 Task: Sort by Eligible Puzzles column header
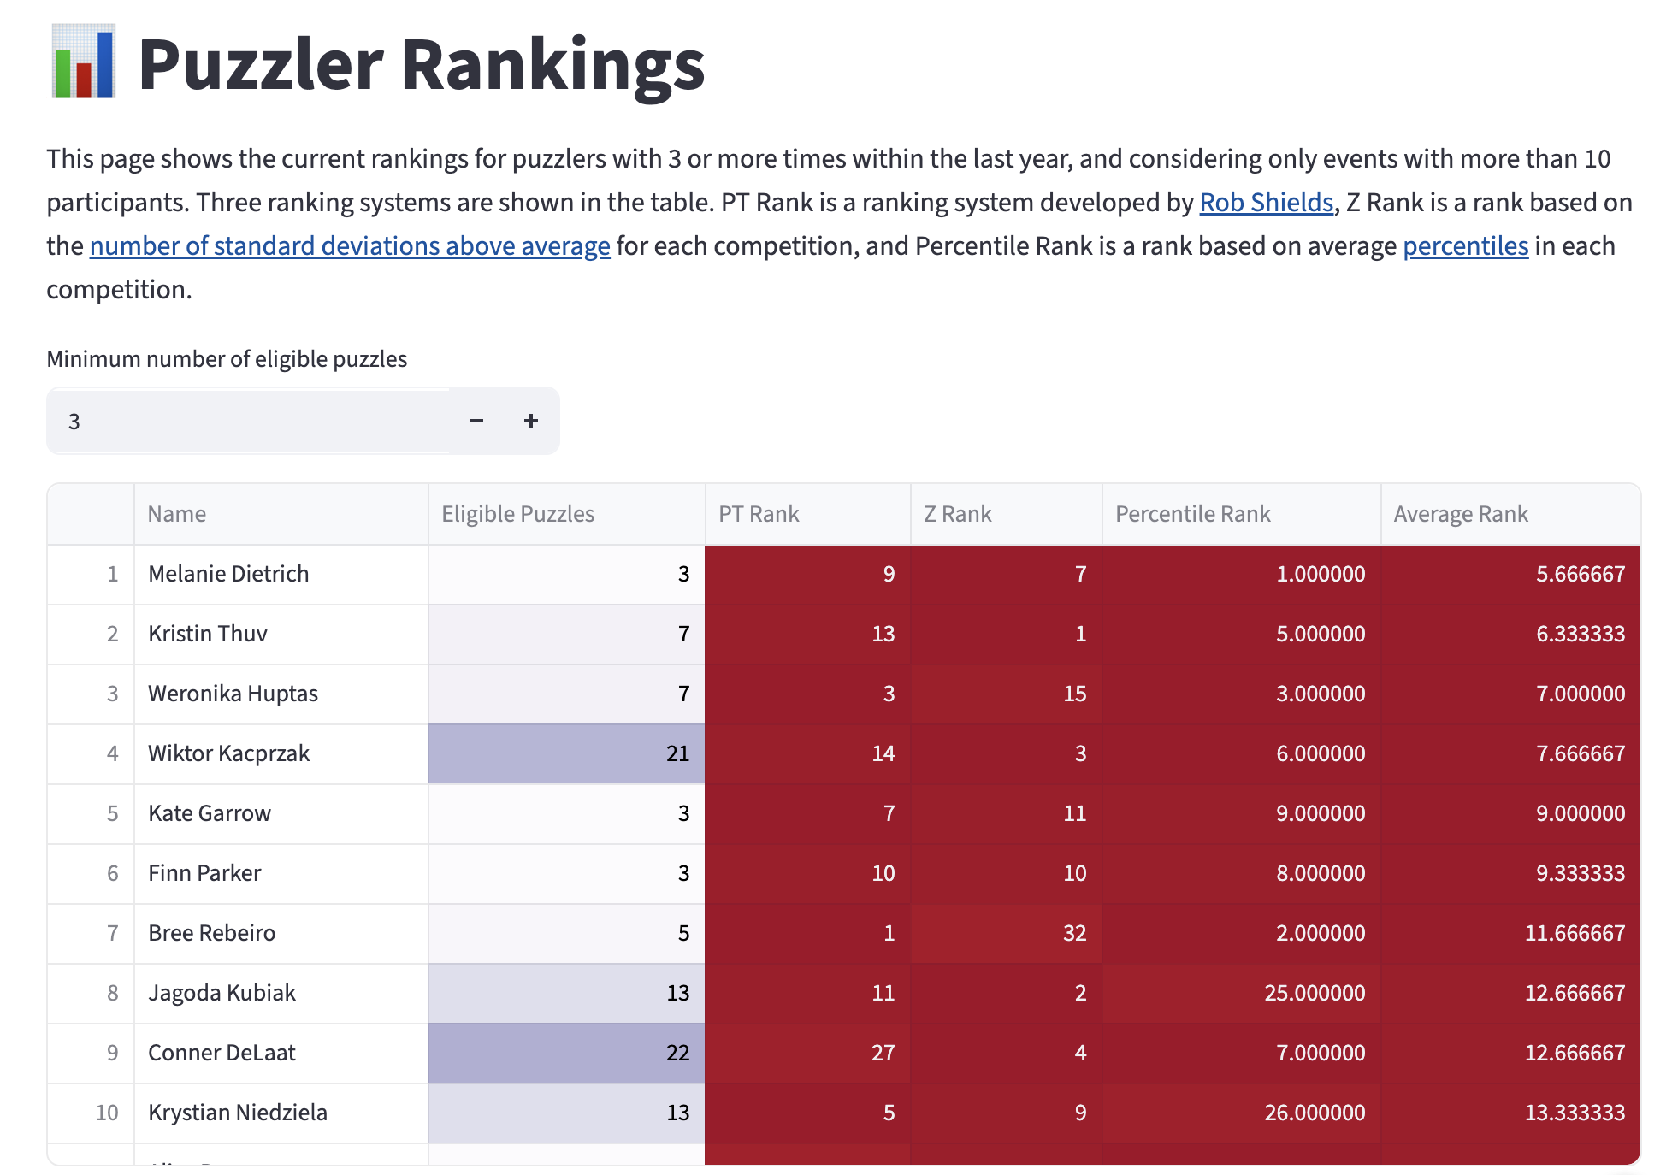click(x=566, y=514)
